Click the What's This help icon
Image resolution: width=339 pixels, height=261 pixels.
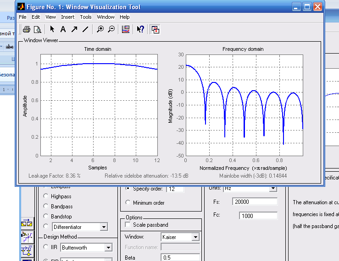point(140,29)
